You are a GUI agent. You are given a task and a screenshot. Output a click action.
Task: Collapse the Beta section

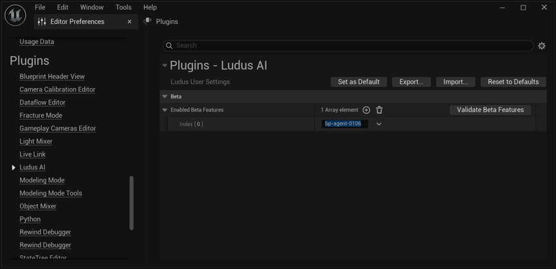165,97
